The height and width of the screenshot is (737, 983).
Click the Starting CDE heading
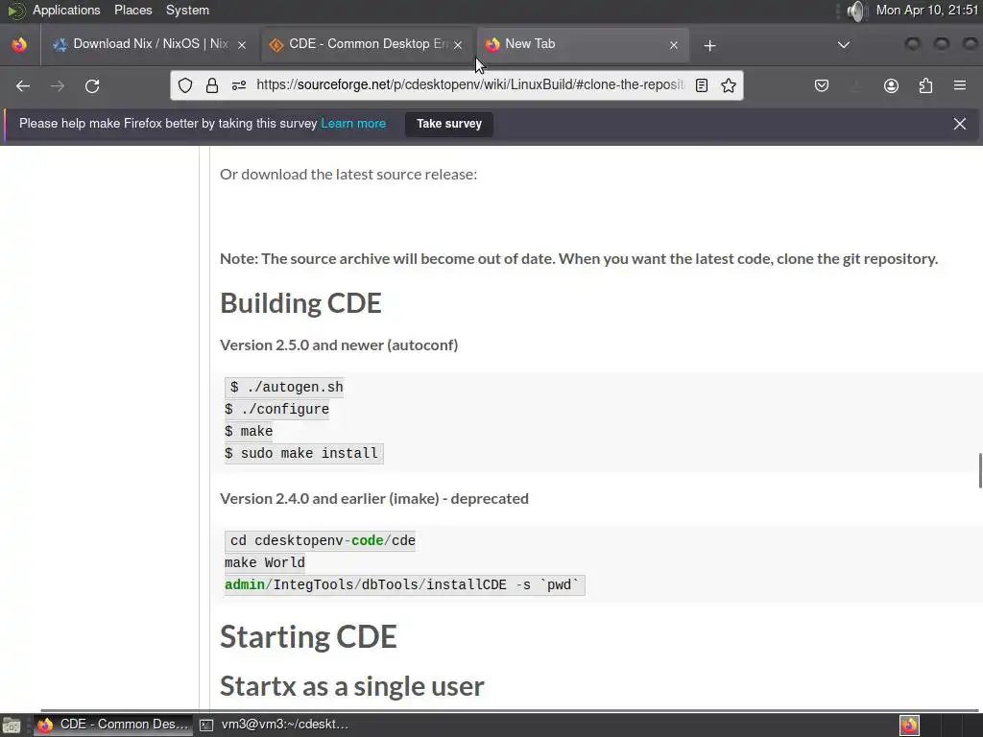(308, 637)
